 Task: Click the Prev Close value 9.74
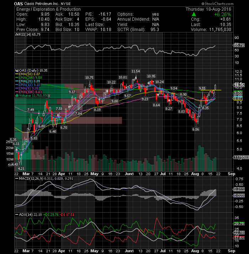[x=45, y=30]
